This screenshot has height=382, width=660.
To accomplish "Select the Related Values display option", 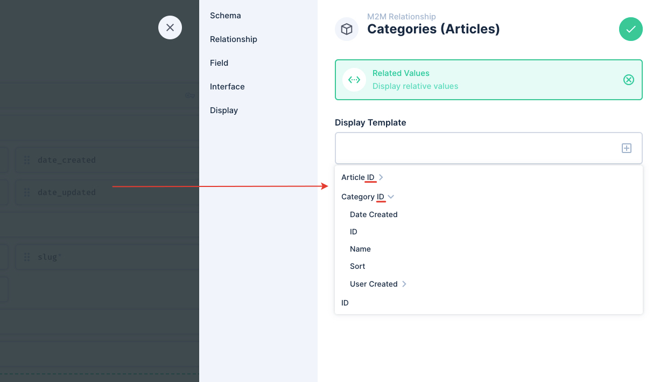I will point(489,80).
